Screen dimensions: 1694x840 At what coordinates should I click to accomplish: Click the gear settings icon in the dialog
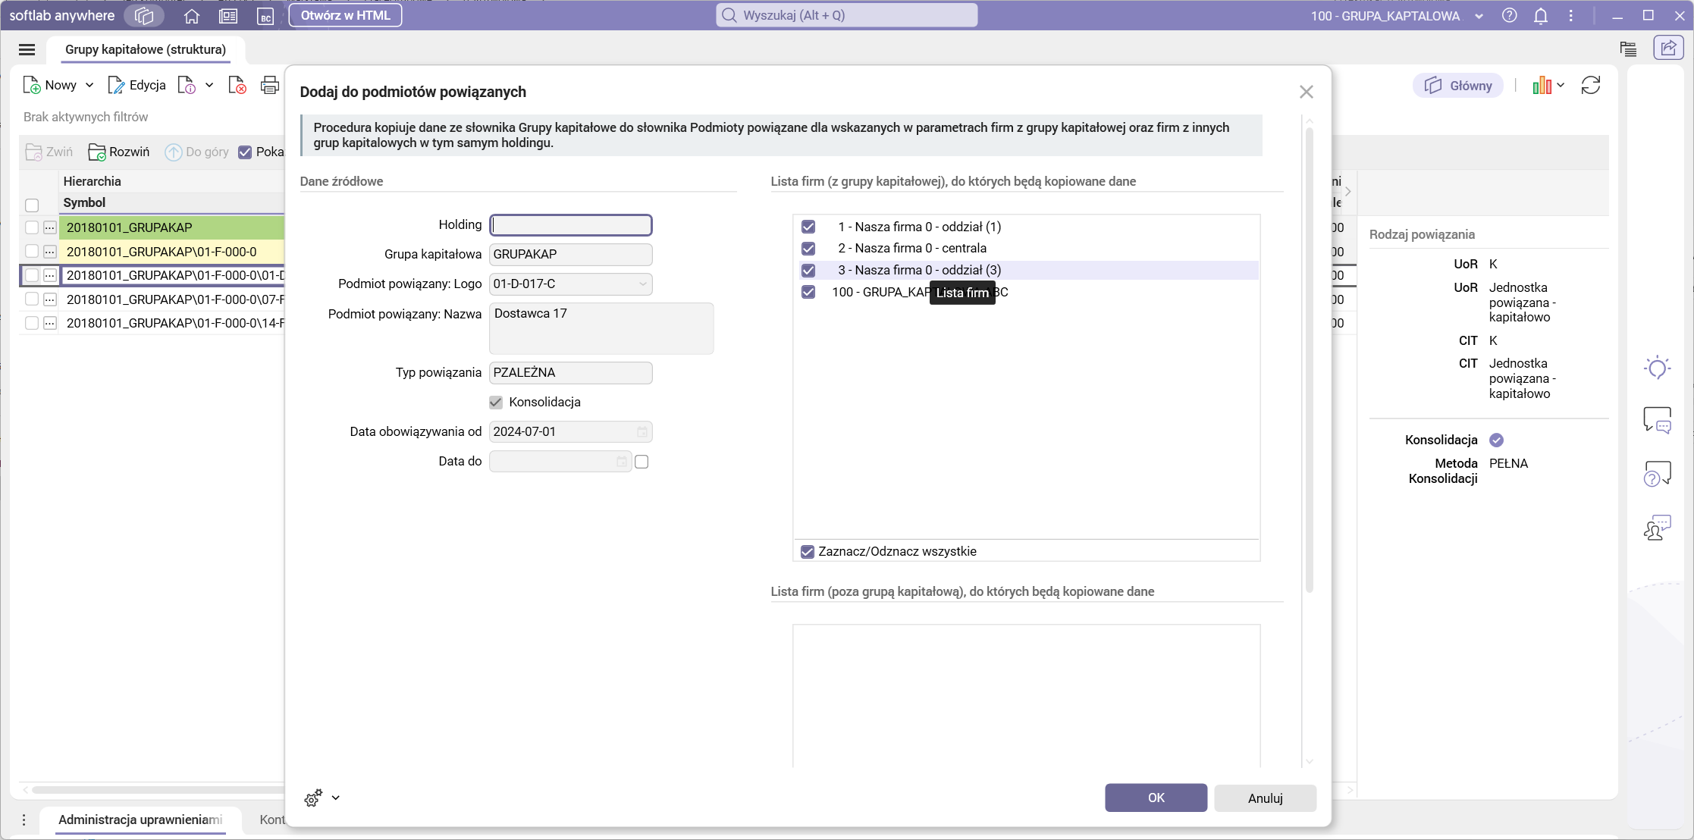pyautogui.click(x=313, y=798)
